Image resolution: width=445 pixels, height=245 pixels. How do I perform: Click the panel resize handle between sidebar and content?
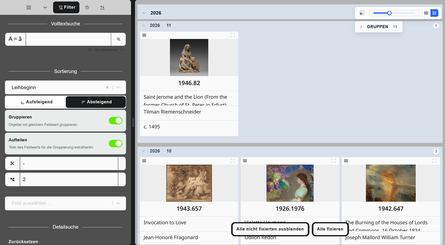tap(133, 122)
